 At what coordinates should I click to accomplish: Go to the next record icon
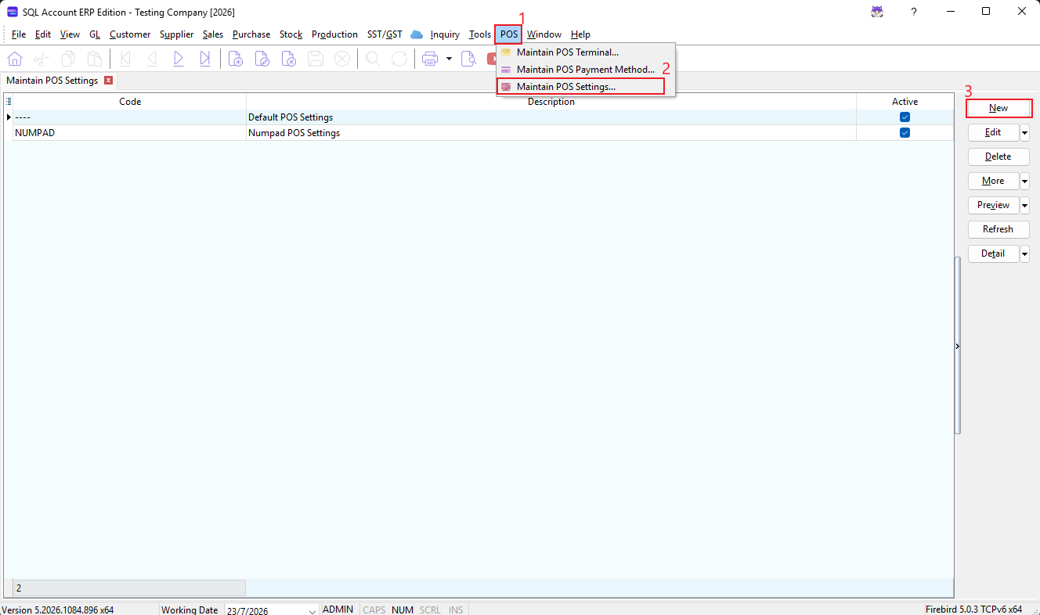point(179,59)
